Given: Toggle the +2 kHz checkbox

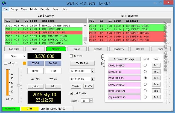Looking at the screenshot, I should [5, 63].
